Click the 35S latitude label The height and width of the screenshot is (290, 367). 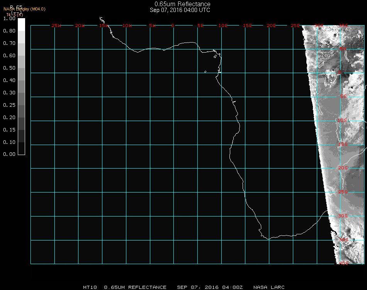click(343, 240)
